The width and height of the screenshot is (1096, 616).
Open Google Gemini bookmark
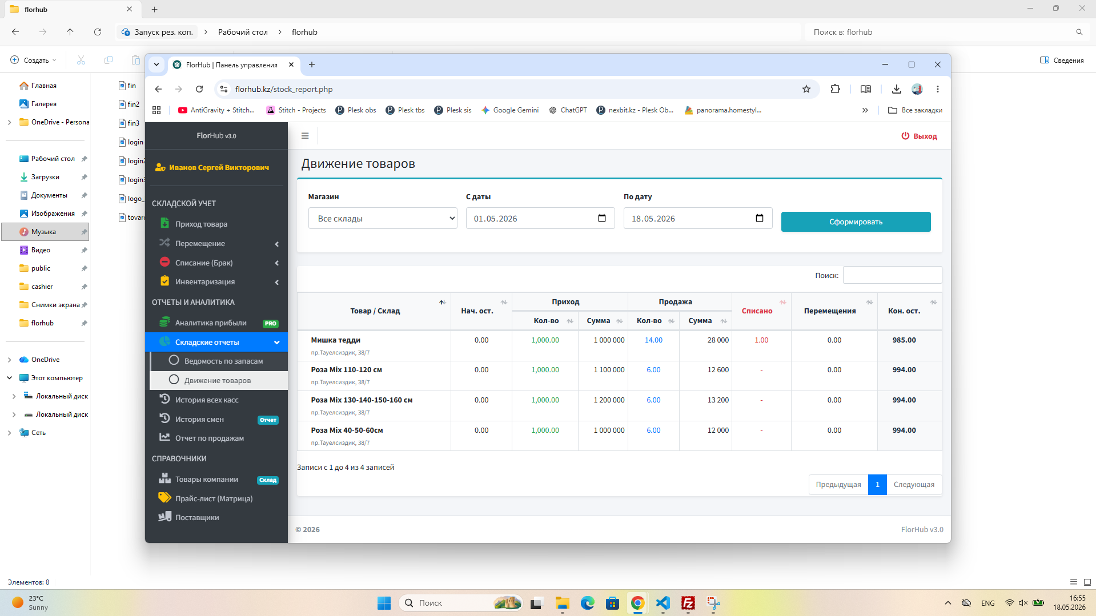(x=510, y=110)
